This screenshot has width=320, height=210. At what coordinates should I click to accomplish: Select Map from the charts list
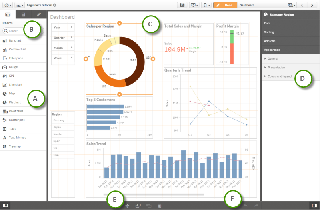point(23,94)
